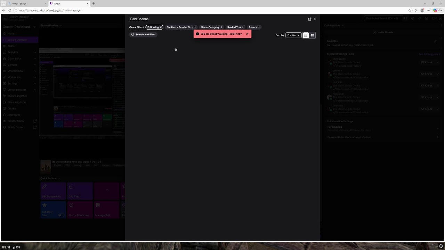
Task: Click the Edit Stream Info quick action
Action: pyautogui.click(x=53, y=191)
